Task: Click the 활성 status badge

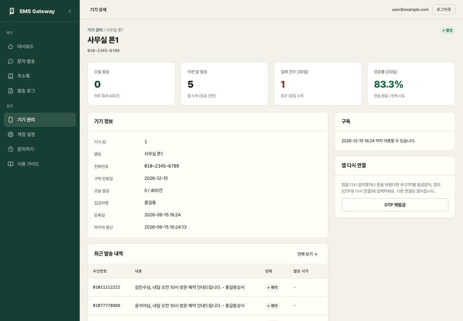Action: click(x=448, y=30)
